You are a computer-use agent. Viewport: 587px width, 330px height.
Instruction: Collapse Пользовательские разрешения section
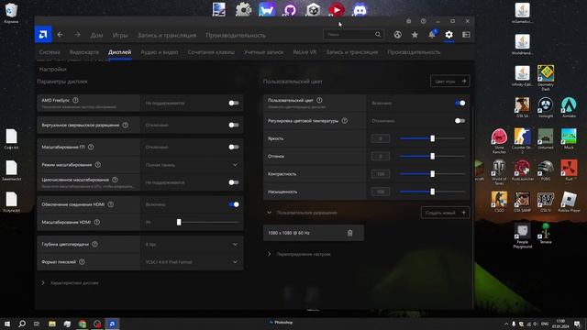pyautogui.click(x=269, y=213)
